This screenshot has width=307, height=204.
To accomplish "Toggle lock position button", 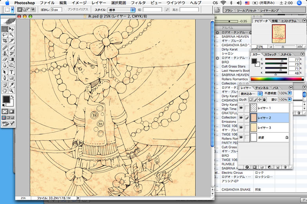I will (260, 100).
